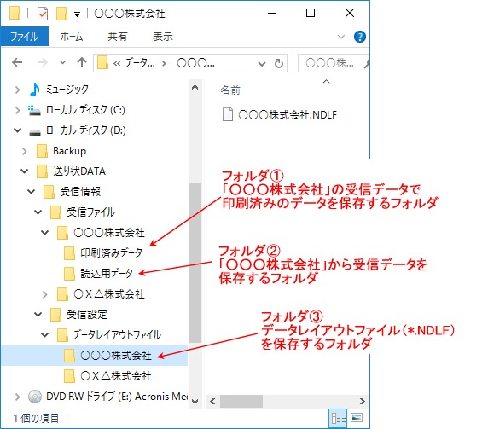Click the Refresh icon beside the address bar

(278, 63)
